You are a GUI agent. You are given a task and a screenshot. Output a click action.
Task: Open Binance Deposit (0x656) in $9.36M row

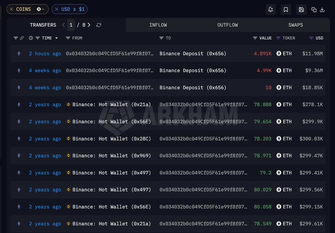193,70
